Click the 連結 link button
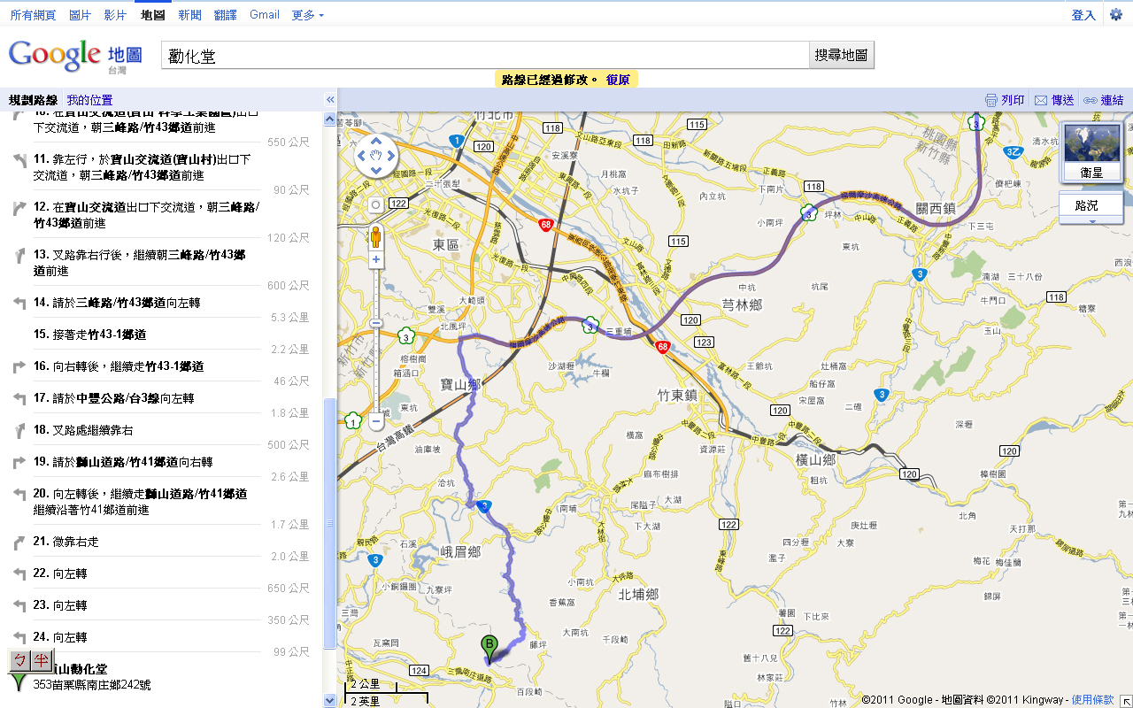Image resolution: width=1133 pixels, height=708 pixels. (x=1112, y=100)
